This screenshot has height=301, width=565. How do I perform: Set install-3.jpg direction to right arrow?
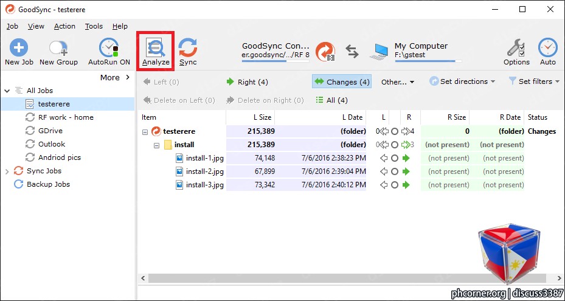click(x=406, y=185)
